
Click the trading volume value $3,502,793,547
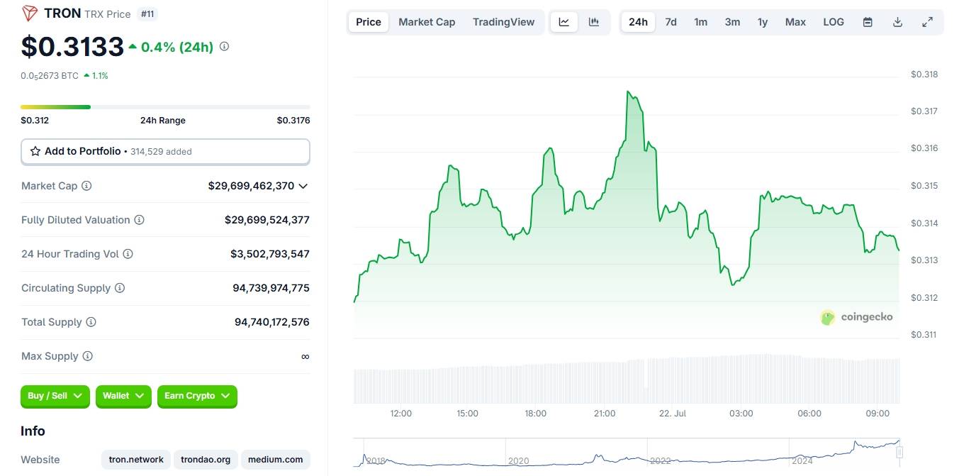tap(270, 254)
